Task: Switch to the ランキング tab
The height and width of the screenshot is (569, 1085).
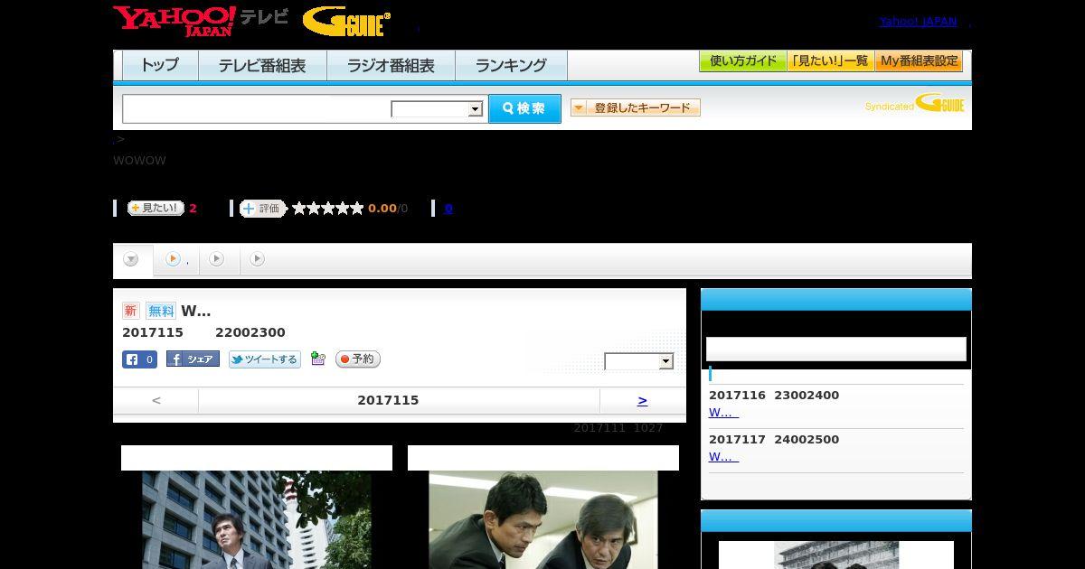Action: pos(511,66)
